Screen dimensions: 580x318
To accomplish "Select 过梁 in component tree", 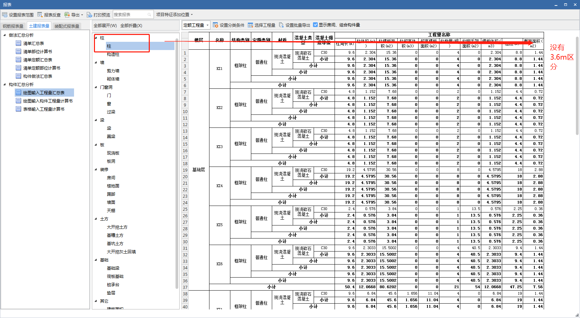I will pyautogui.click(x=111, y=112).
